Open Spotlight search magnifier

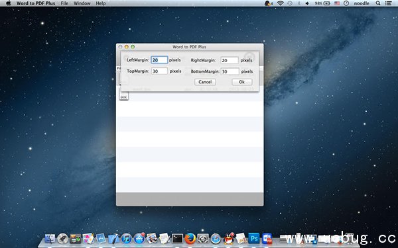coord(378,3)
